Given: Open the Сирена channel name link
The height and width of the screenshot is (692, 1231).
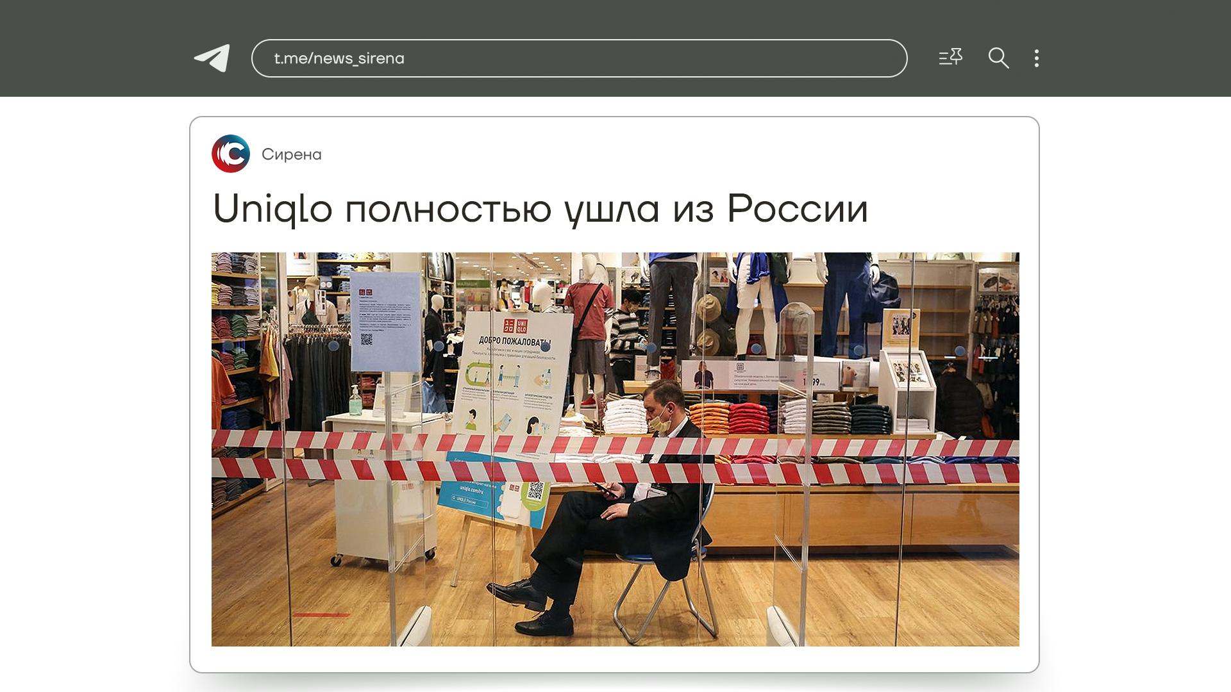Looking at the screenshot, I should (292, 154).
